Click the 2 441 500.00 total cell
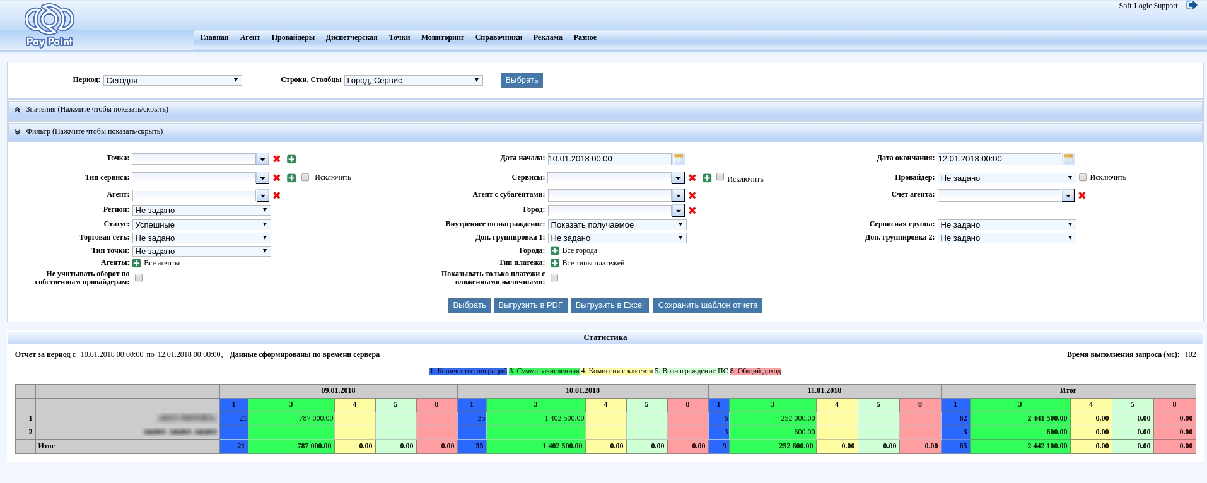This screenshot has width=1207, height=483. click(1020, 418)
